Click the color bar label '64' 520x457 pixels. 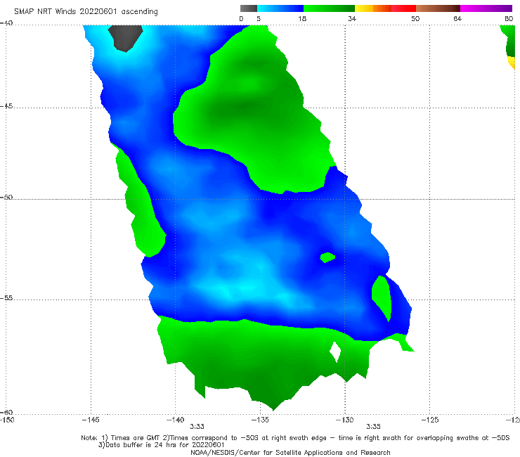(457, 19)
